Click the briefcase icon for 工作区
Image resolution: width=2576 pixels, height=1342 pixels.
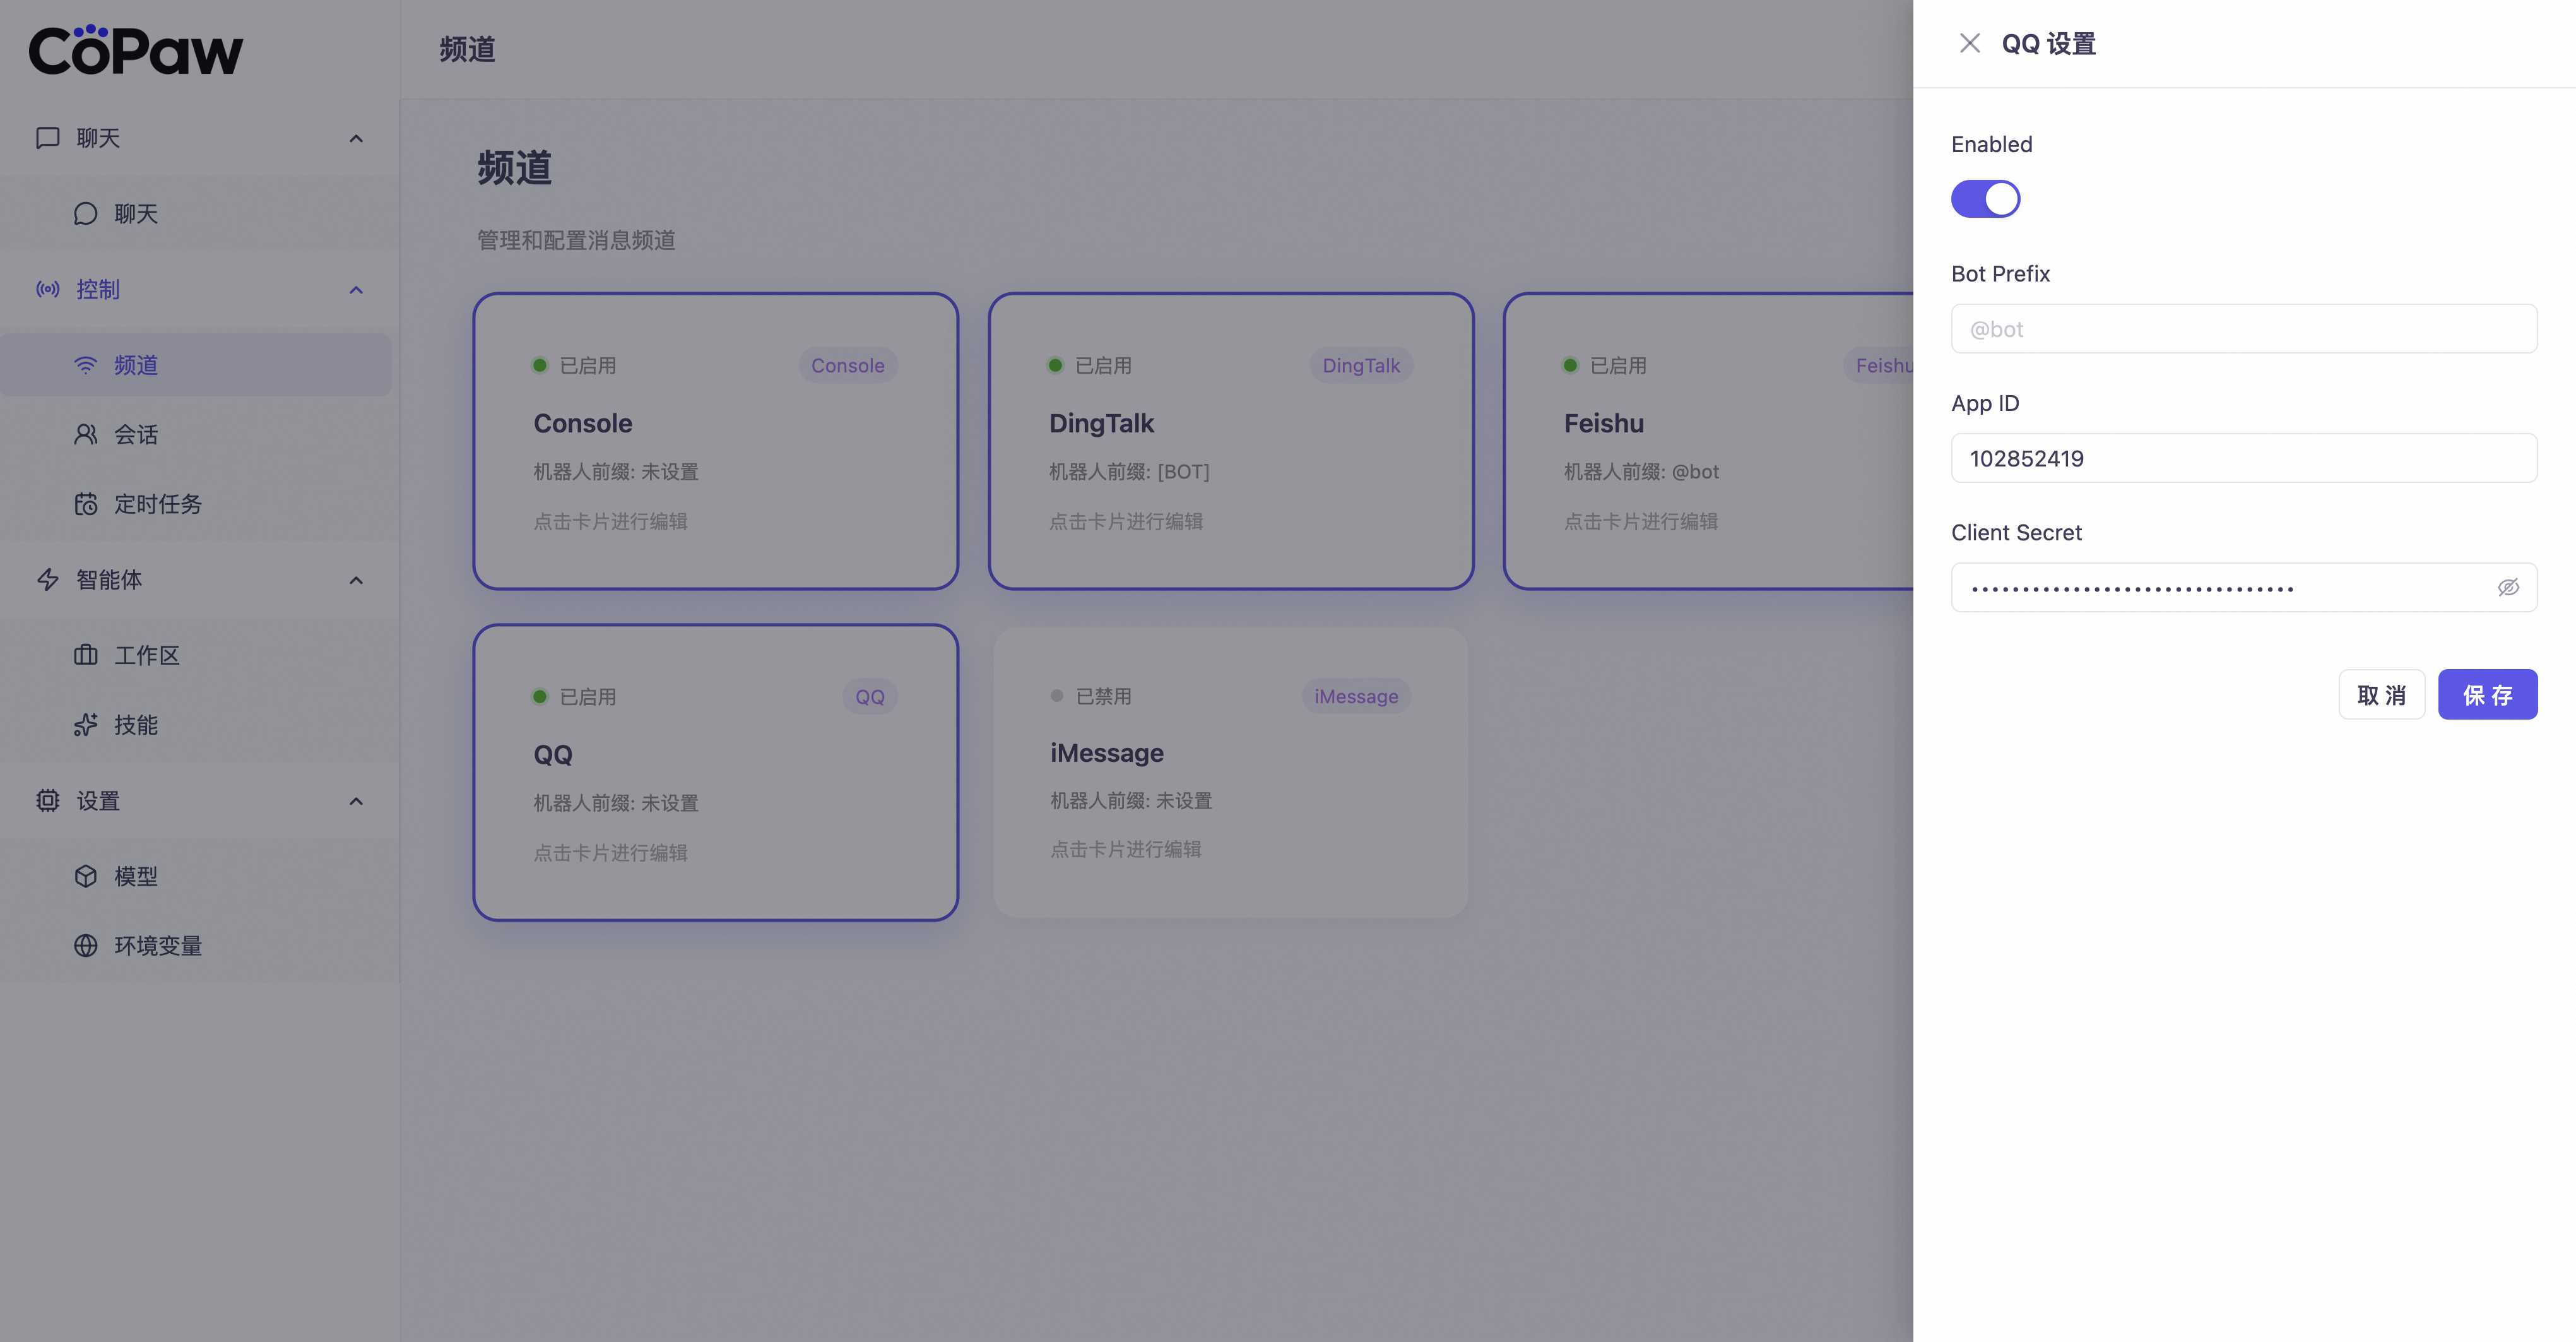[86, 655]
